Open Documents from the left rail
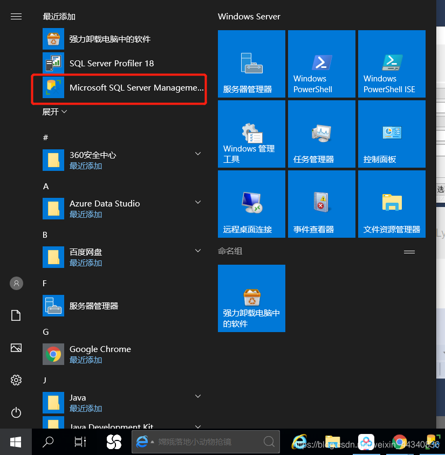 point(16,315)
